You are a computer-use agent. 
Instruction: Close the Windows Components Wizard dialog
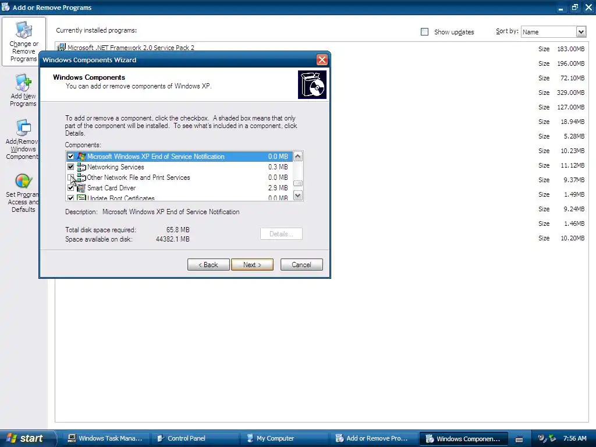click(x=322, y=60)
